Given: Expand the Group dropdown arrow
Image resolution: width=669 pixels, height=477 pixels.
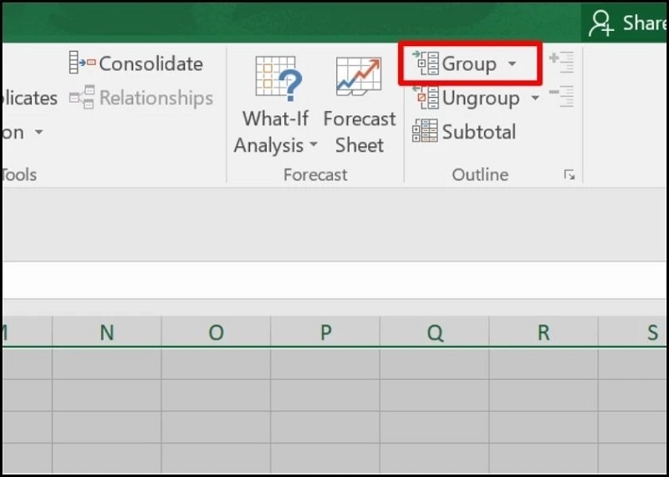Looking at the screenshot, I should (x=513, y=64).
